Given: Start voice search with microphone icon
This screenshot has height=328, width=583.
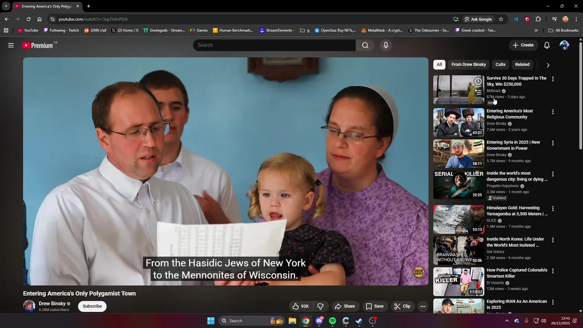Looking at the screenshot, I should pos(386,45).
